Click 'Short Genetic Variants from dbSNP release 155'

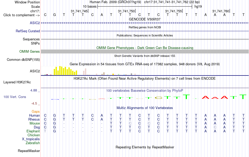pos(145,56)
